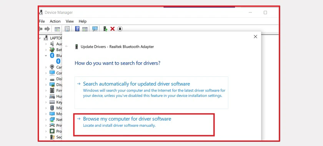Expand the Processors category chevron
The width and height of the screenshot is (323, 146).
[x=46, y=131]
